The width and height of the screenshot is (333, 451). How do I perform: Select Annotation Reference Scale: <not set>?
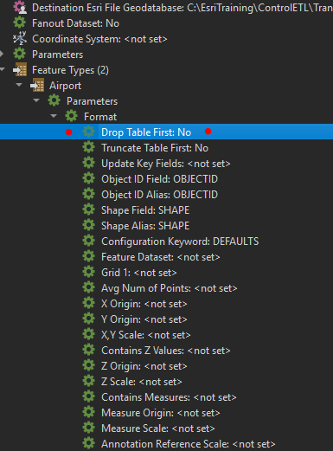[x=189, y=444]
